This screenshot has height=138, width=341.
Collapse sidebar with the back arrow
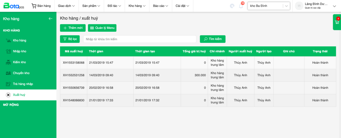pyautogui.click(x=51, y=19)
